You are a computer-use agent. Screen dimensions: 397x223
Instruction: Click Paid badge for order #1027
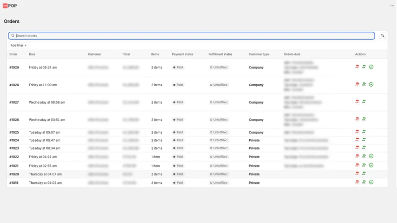pyautogui.click(x=178, y=103)
